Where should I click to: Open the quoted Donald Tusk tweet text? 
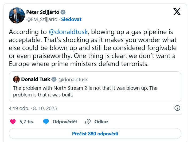[x=85, y=91]
